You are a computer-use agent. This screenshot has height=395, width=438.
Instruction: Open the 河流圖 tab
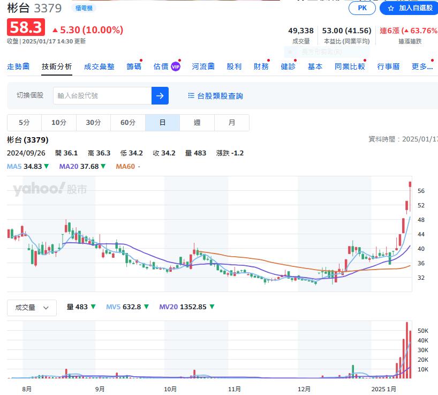pos(203,66)
